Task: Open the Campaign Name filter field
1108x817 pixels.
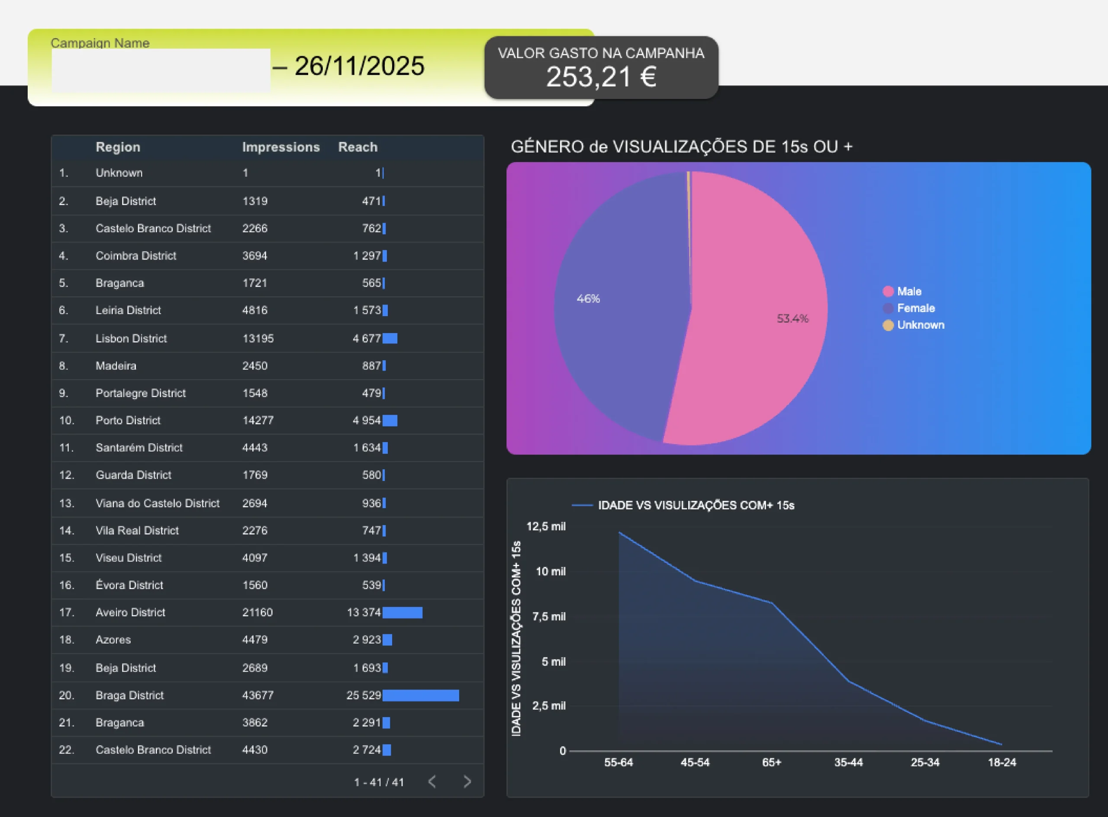Action: [161, 70]
